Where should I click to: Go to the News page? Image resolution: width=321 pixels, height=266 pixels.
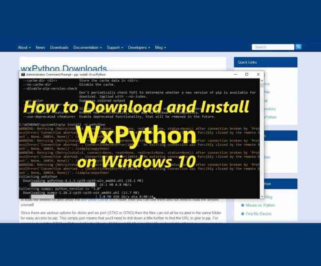click(40, 48)
